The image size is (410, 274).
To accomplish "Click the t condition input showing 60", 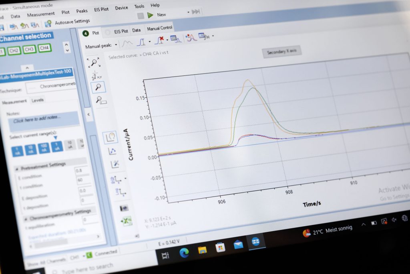I will coord(83,180).
